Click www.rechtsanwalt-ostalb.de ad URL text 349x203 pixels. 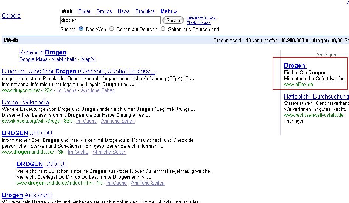point(314,115)
